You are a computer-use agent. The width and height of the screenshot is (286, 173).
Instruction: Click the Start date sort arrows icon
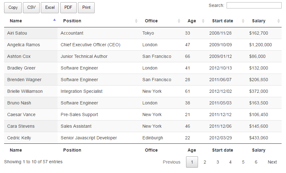click(243, 21)
